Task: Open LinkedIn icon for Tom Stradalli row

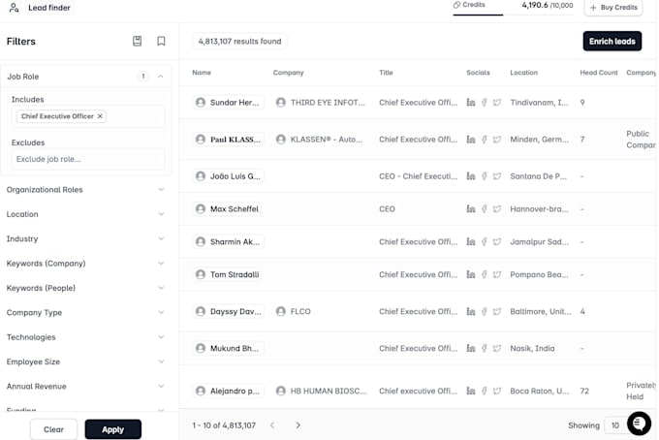Action: [x=471, y=275]
